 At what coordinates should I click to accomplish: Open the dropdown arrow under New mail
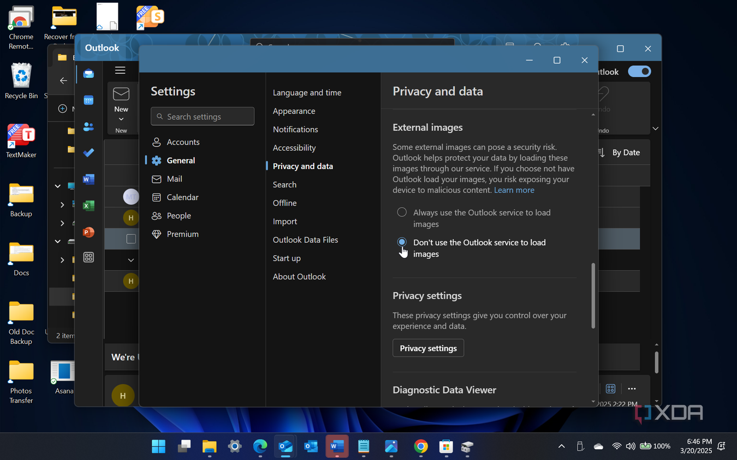(x=121, y=119)
